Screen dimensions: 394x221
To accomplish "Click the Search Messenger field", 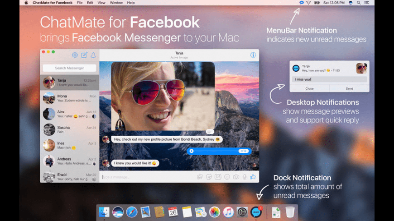I will tap(70, 68).
